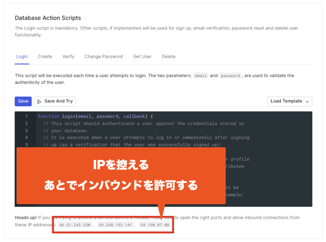Select the Change Password tab
Screen dimensions: 326x242
click(x=104, y=57)
